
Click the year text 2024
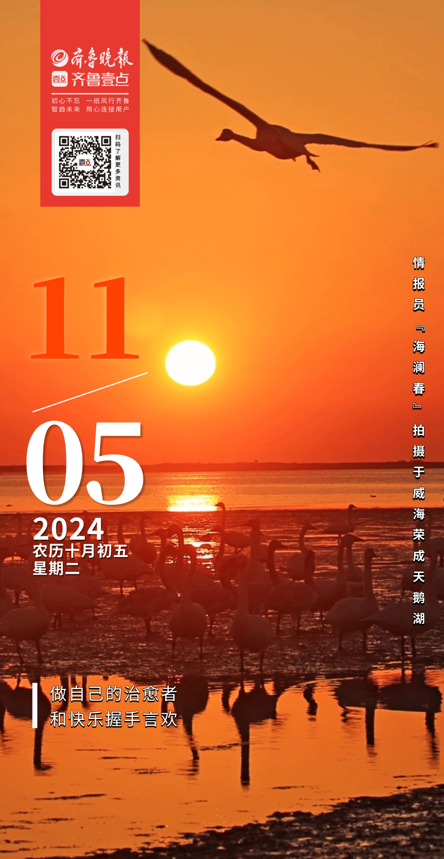tap(68, 529)
